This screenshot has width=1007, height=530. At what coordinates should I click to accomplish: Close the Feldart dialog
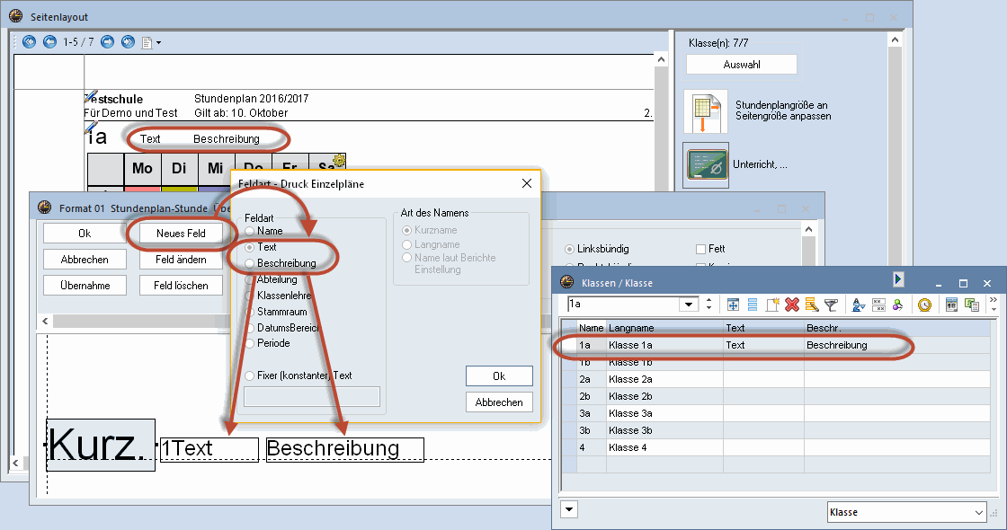[527, 183]
